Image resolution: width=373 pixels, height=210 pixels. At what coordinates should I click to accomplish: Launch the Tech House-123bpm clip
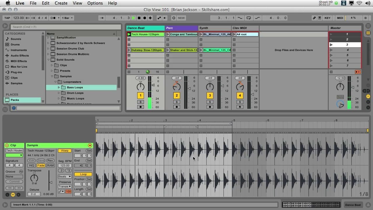(x=129, y=34)
